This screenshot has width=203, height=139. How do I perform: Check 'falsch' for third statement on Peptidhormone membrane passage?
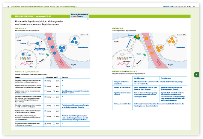[x=54, y=91]
